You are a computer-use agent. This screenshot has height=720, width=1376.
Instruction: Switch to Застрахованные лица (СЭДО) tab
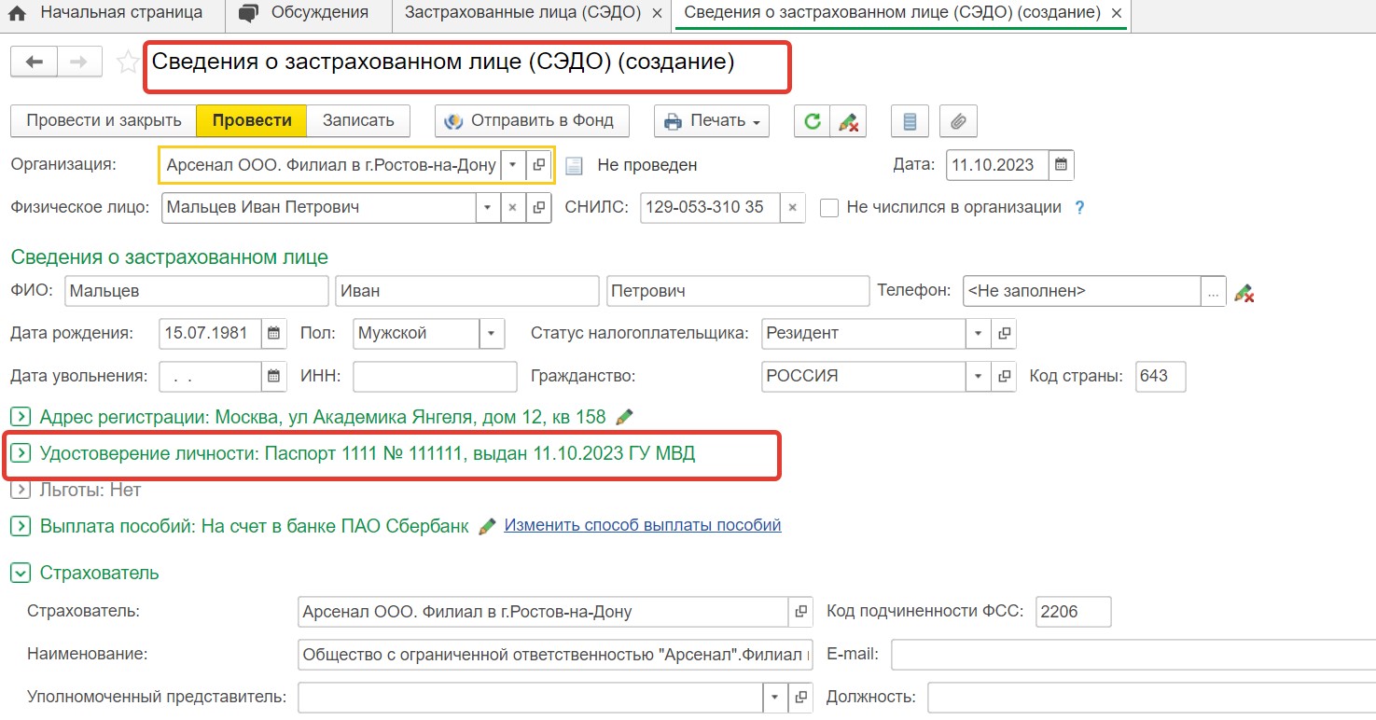click(522, 13)
